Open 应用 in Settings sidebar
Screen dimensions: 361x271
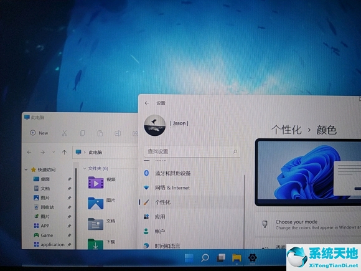(191, 217)
